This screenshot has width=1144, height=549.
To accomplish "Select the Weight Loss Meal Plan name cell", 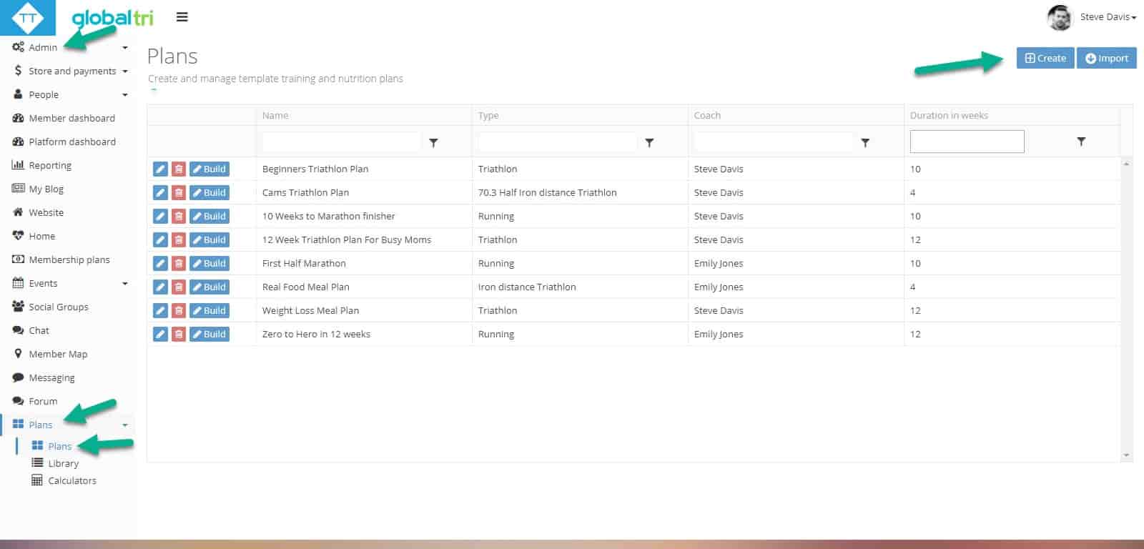I will tap(364, 310).
